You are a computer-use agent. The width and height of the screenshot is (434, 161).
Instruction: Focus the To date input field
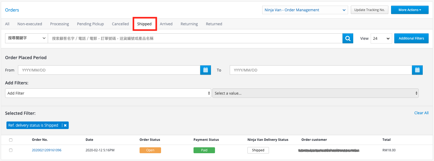coord(321,70)
